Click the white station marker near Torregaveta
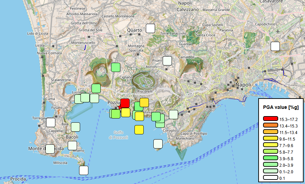305x184 pixels. point(51,122)
